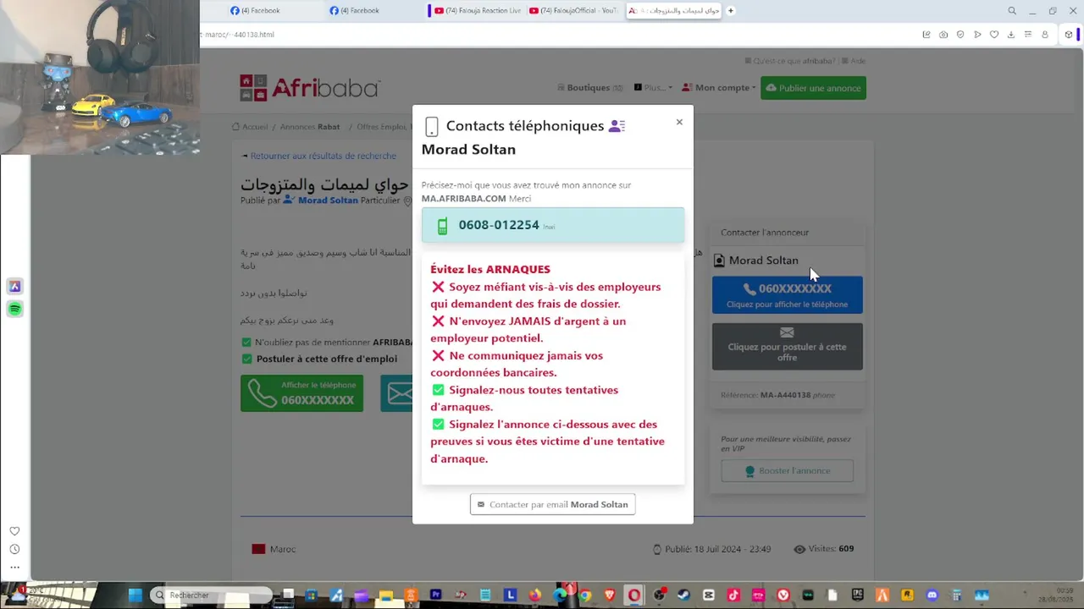Open Google Chrome from the taskbar
This screenshot has height=609, width=1084.
584,595
